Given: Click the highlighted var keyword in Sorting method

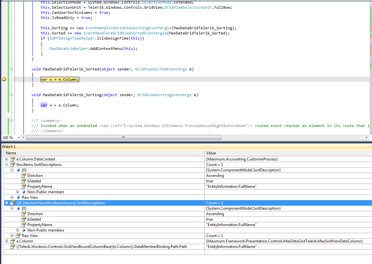Looking at the screenshot, I should click(44, 105).
